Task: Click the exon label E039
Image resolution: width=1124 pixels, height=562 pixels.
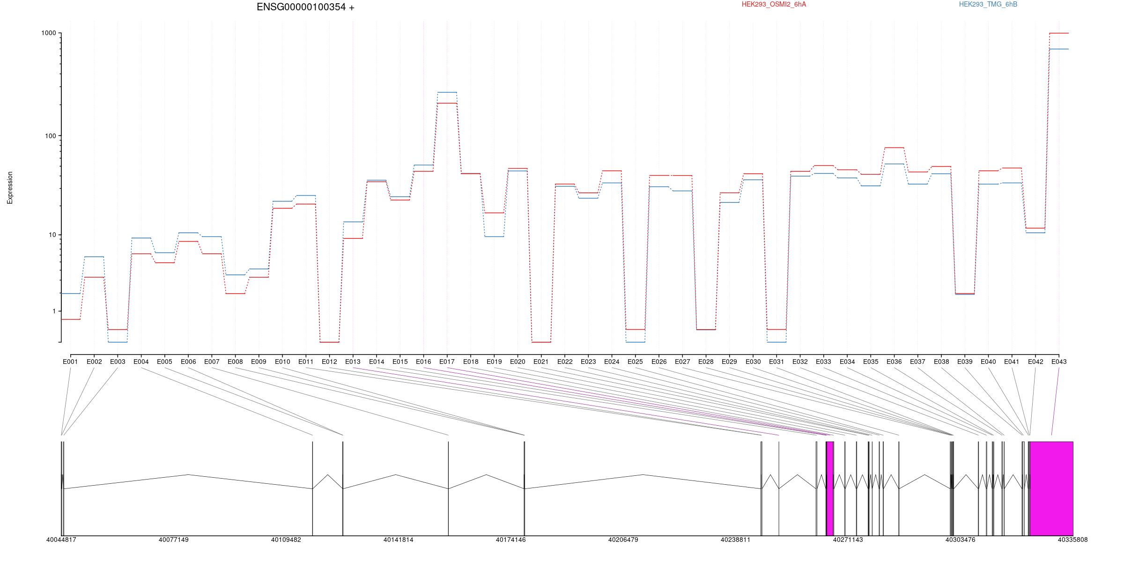Action: 965,362
